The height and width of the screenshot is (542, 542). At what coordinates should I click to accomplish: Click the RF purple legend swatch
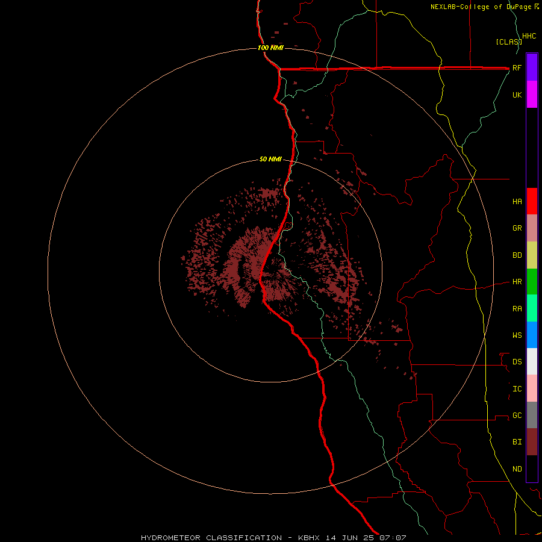(532, 67)
